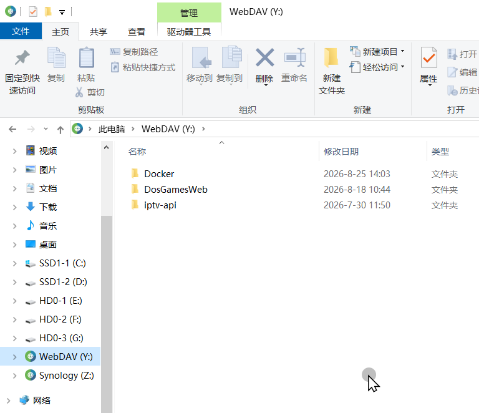Open the Properties dropdown arrow

[x=430, y=85]
